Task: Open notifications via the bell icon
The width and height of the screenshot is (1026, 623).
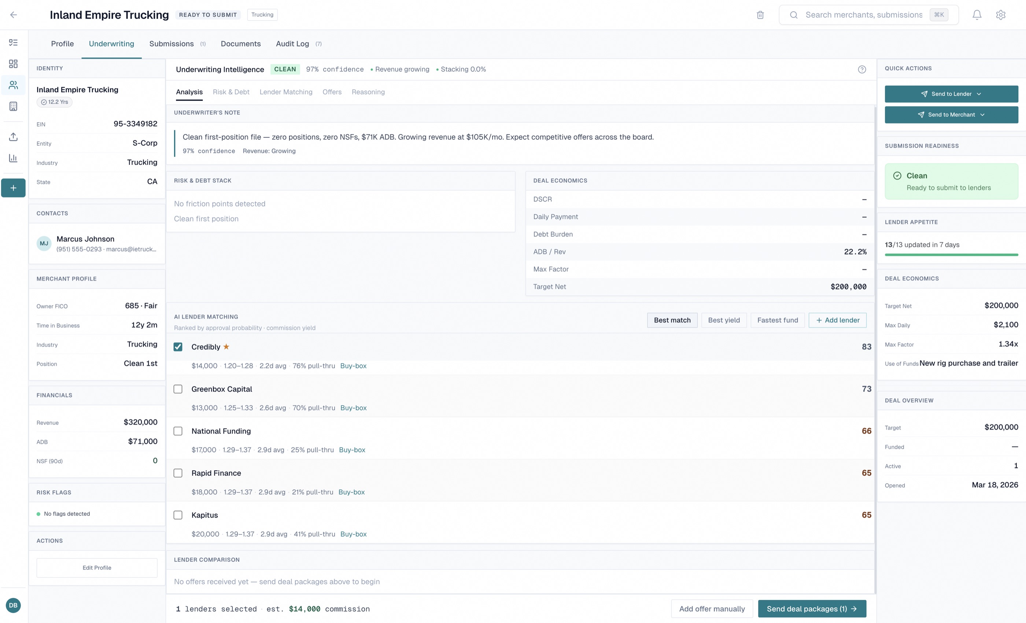Action: tap(977, 15)
